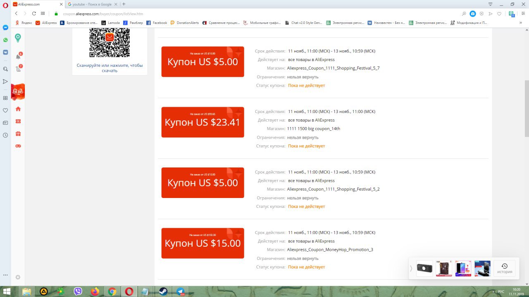The height and width of the screenshot is (297, 529).
Task: Open Viber from taskbar
Action: point(78,291)
